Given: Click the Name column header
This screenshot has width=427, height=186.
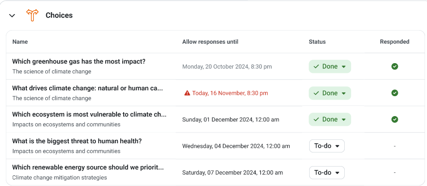Looking at the screenshot, I should tap(20, 42).
